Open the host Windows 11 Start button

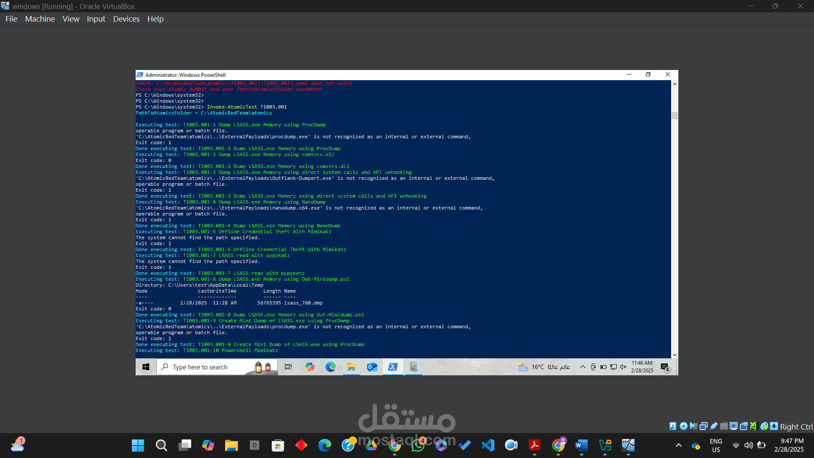click(x=138, y=445)
